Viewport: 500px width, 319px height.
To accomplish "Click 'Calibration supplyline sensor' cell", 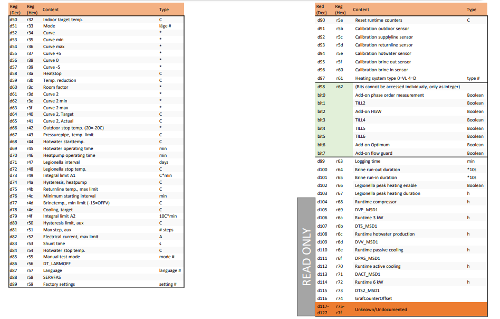I will (384, 37).
